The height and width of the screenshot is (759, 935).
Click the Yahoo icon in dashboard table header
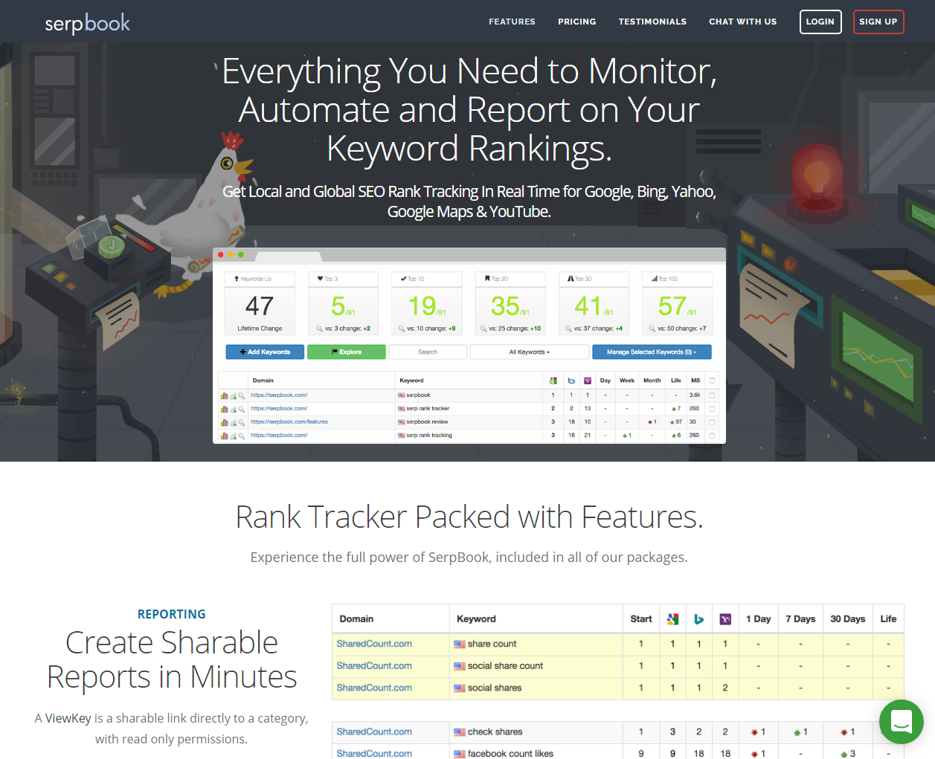(x=588, y=381)
